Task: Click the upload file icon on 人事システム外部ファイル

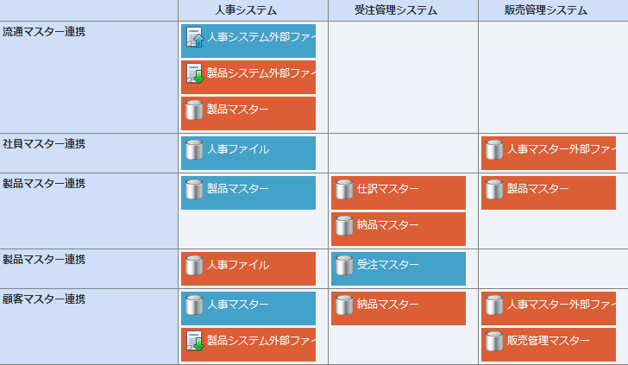Action: click(195, 37)
